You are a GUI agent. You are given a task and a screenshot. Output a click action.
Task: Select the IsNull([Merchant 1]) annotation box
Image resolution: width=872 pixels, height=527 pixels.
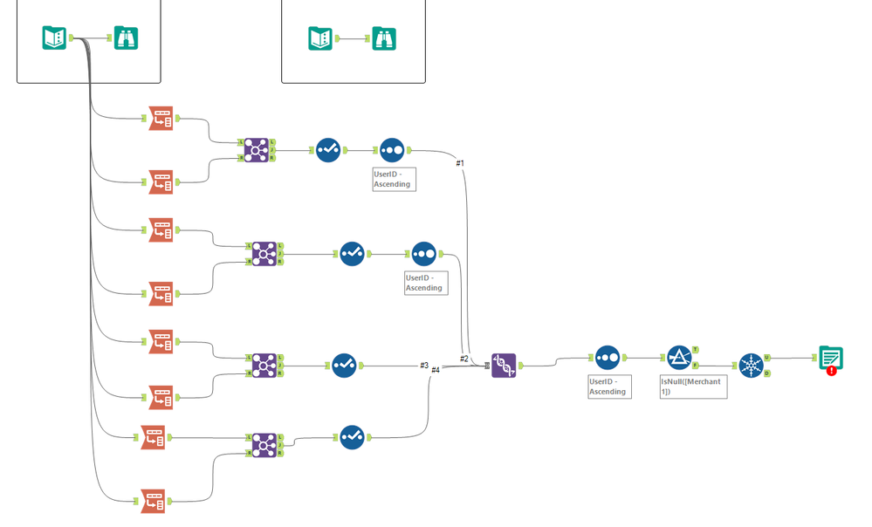[692, 387]
